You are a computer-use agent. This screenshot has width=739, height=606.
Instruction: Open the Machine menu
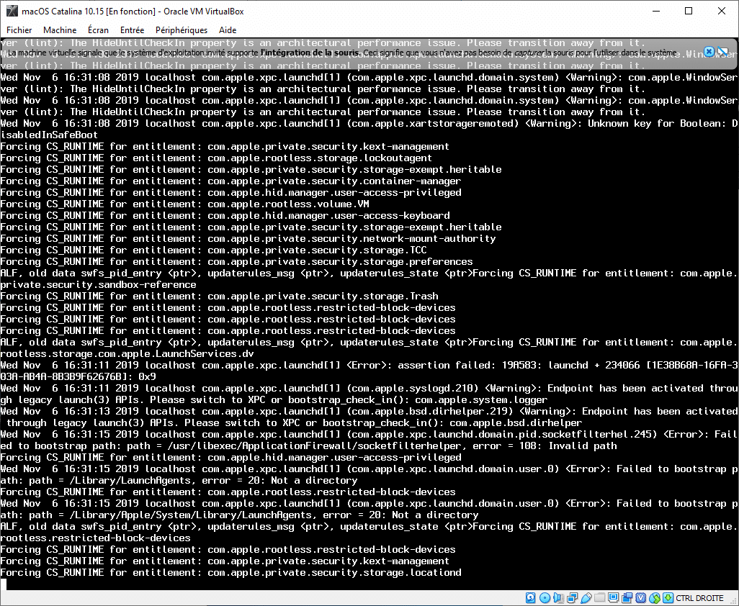60,30
